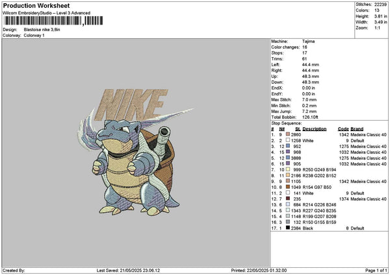
Task: Click the 'Description' column header
Action: [315, 129]
